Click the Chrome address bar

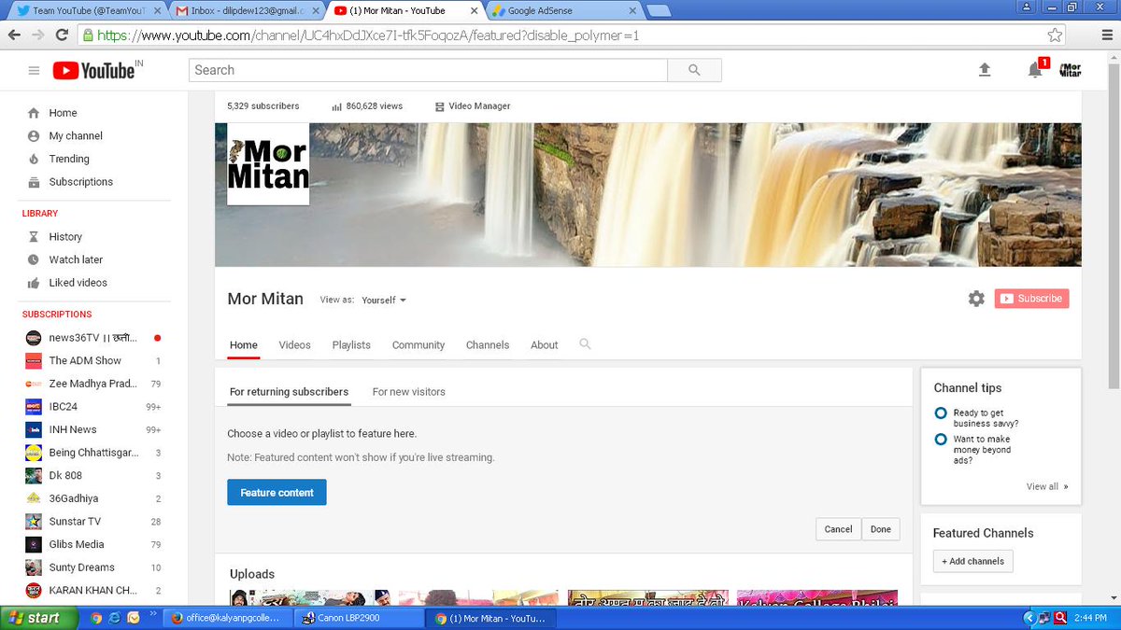point(560,35)
